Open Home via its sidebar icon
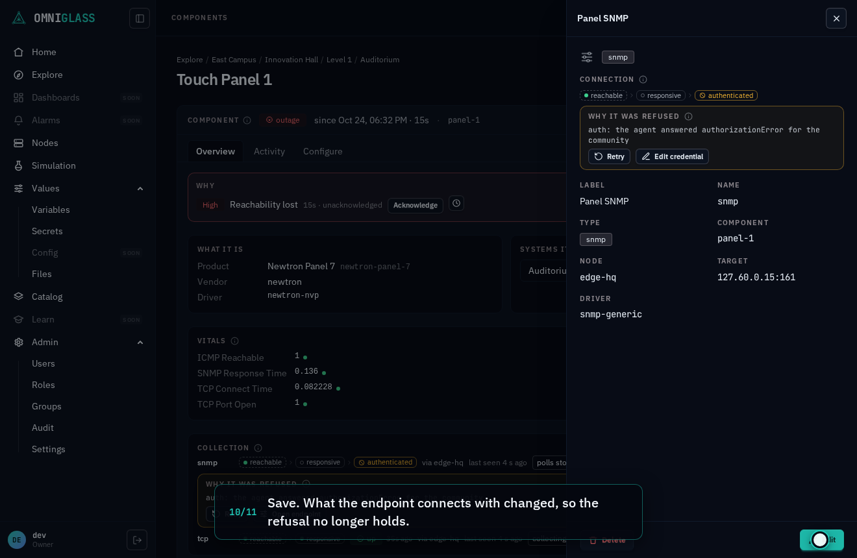This screenshot has width=857, height=558. [x=19, y=52]
